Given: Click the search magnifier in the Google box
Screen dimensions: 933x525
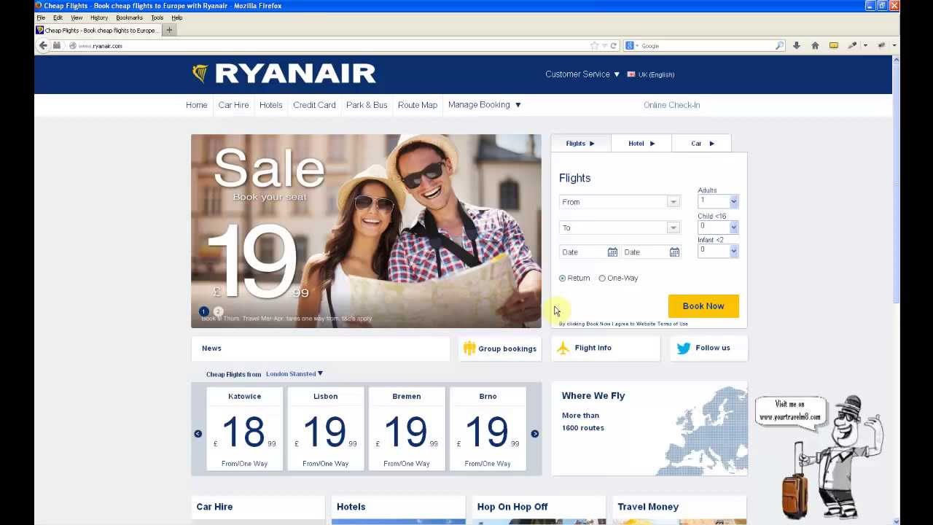Looking at the screenshot, I should (x=779, y=45).
